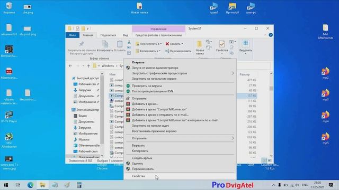This screenshot has width=339, height=190.
Task: Go up one folder with the up arrow
Action: (x=88, y=65)
